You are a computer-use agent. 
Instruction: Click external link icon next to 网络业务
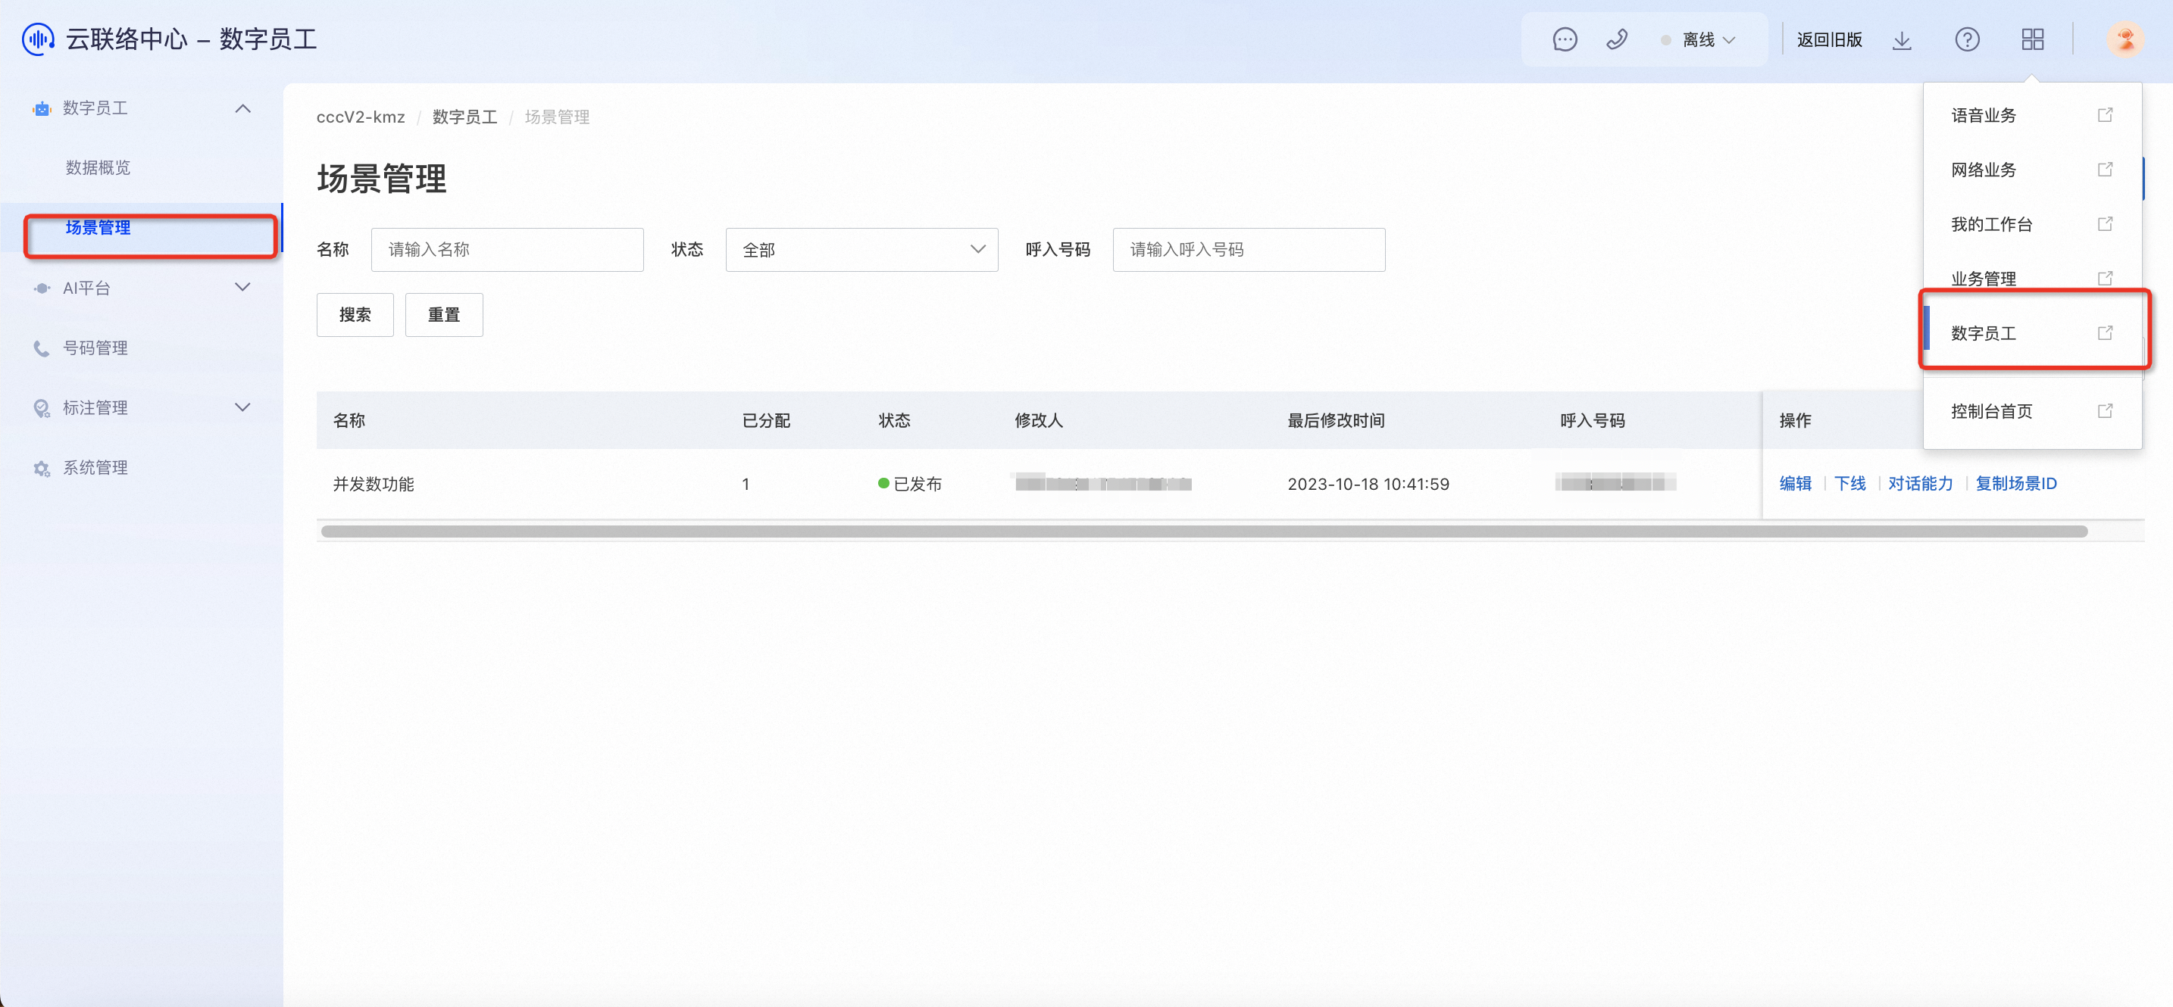[x=2105, y=170]
